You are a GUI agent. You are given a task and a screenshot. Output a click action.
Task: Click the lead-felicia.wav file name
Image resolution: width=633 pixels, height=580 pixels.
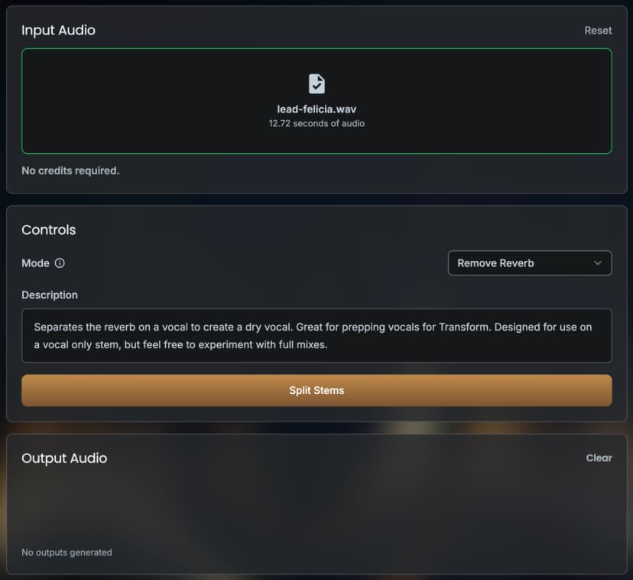point(316,109)
